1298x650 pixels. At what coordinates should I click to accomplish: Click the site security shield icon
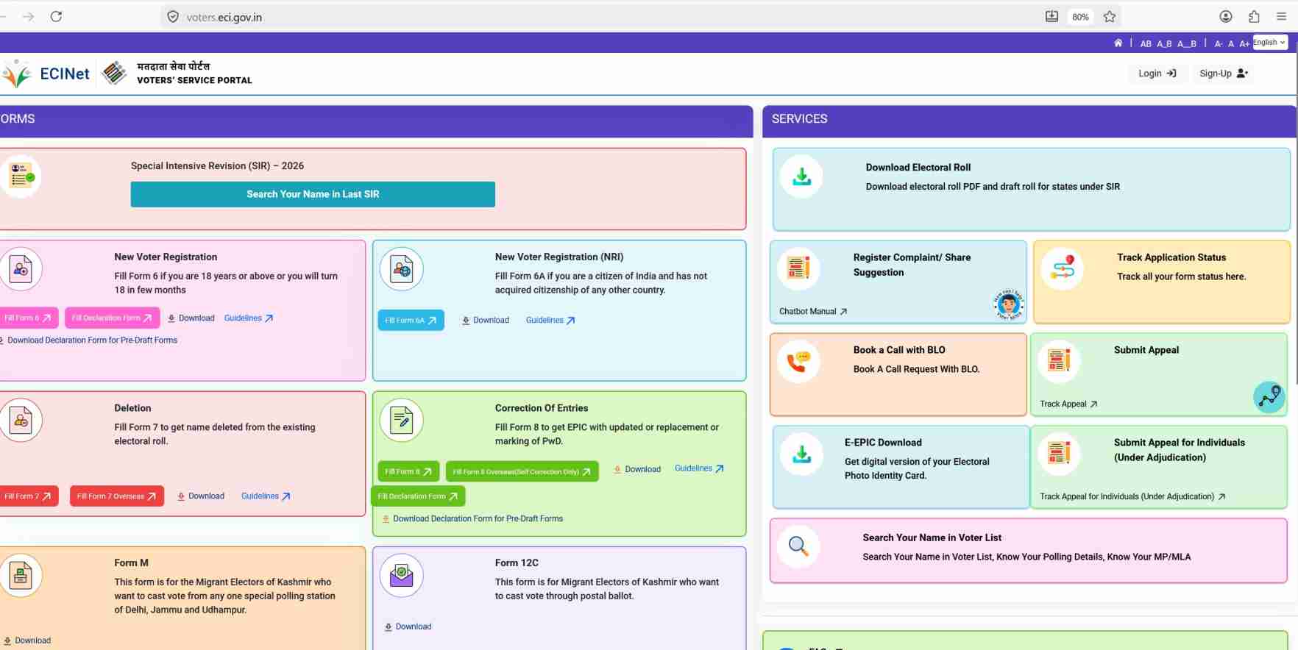[x=173, y=16]
